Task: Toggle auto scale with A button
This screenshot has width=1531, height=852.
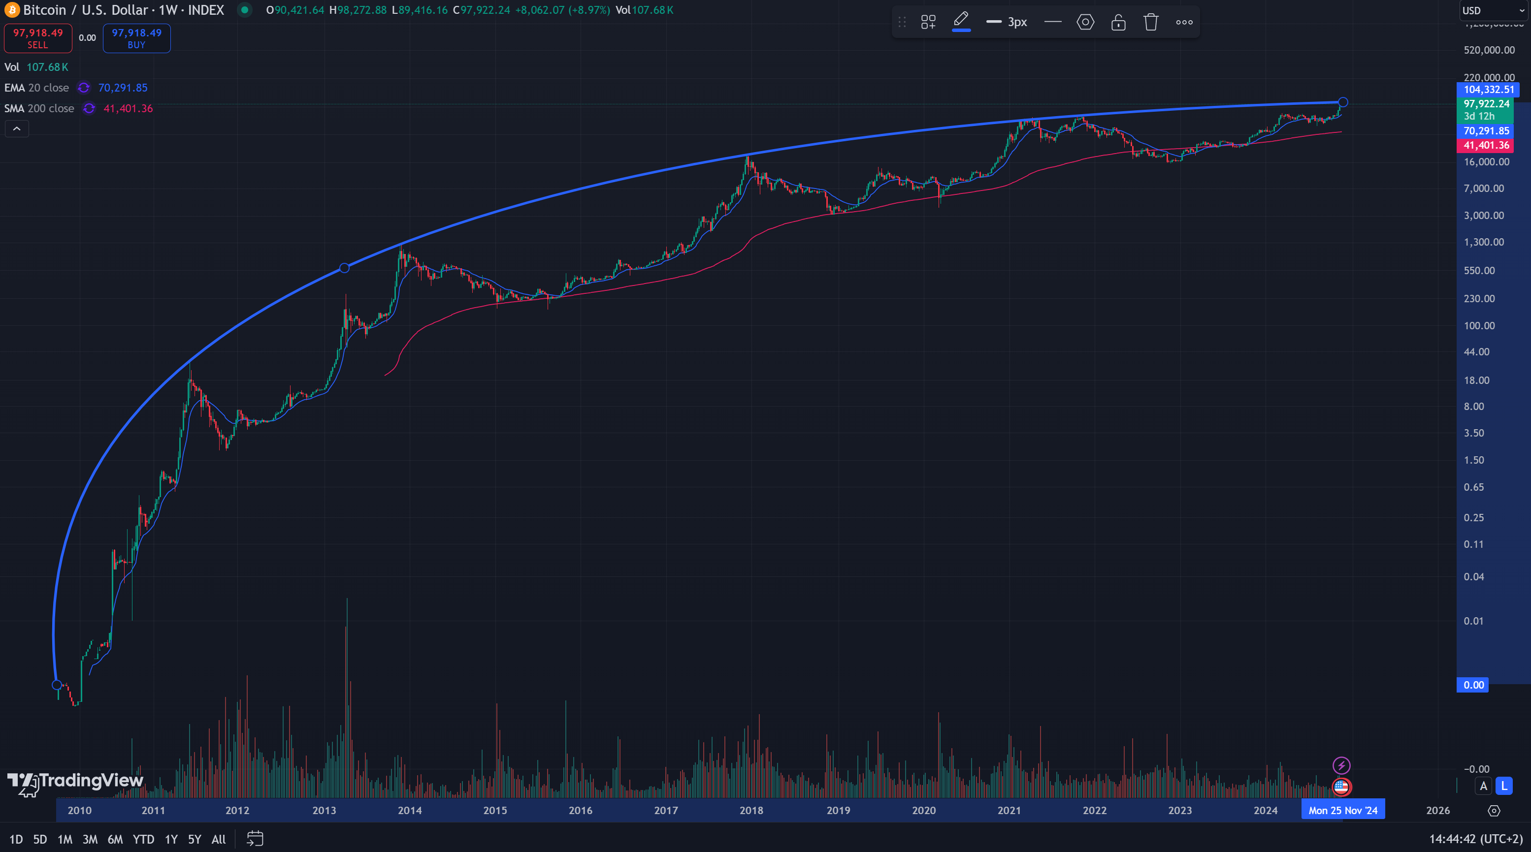Action: click(1483, 786)
